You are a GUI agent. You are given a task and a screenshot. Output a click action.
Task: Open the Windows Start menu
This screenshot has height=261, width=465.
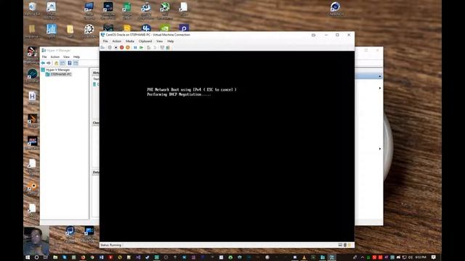tap(28, 257)
